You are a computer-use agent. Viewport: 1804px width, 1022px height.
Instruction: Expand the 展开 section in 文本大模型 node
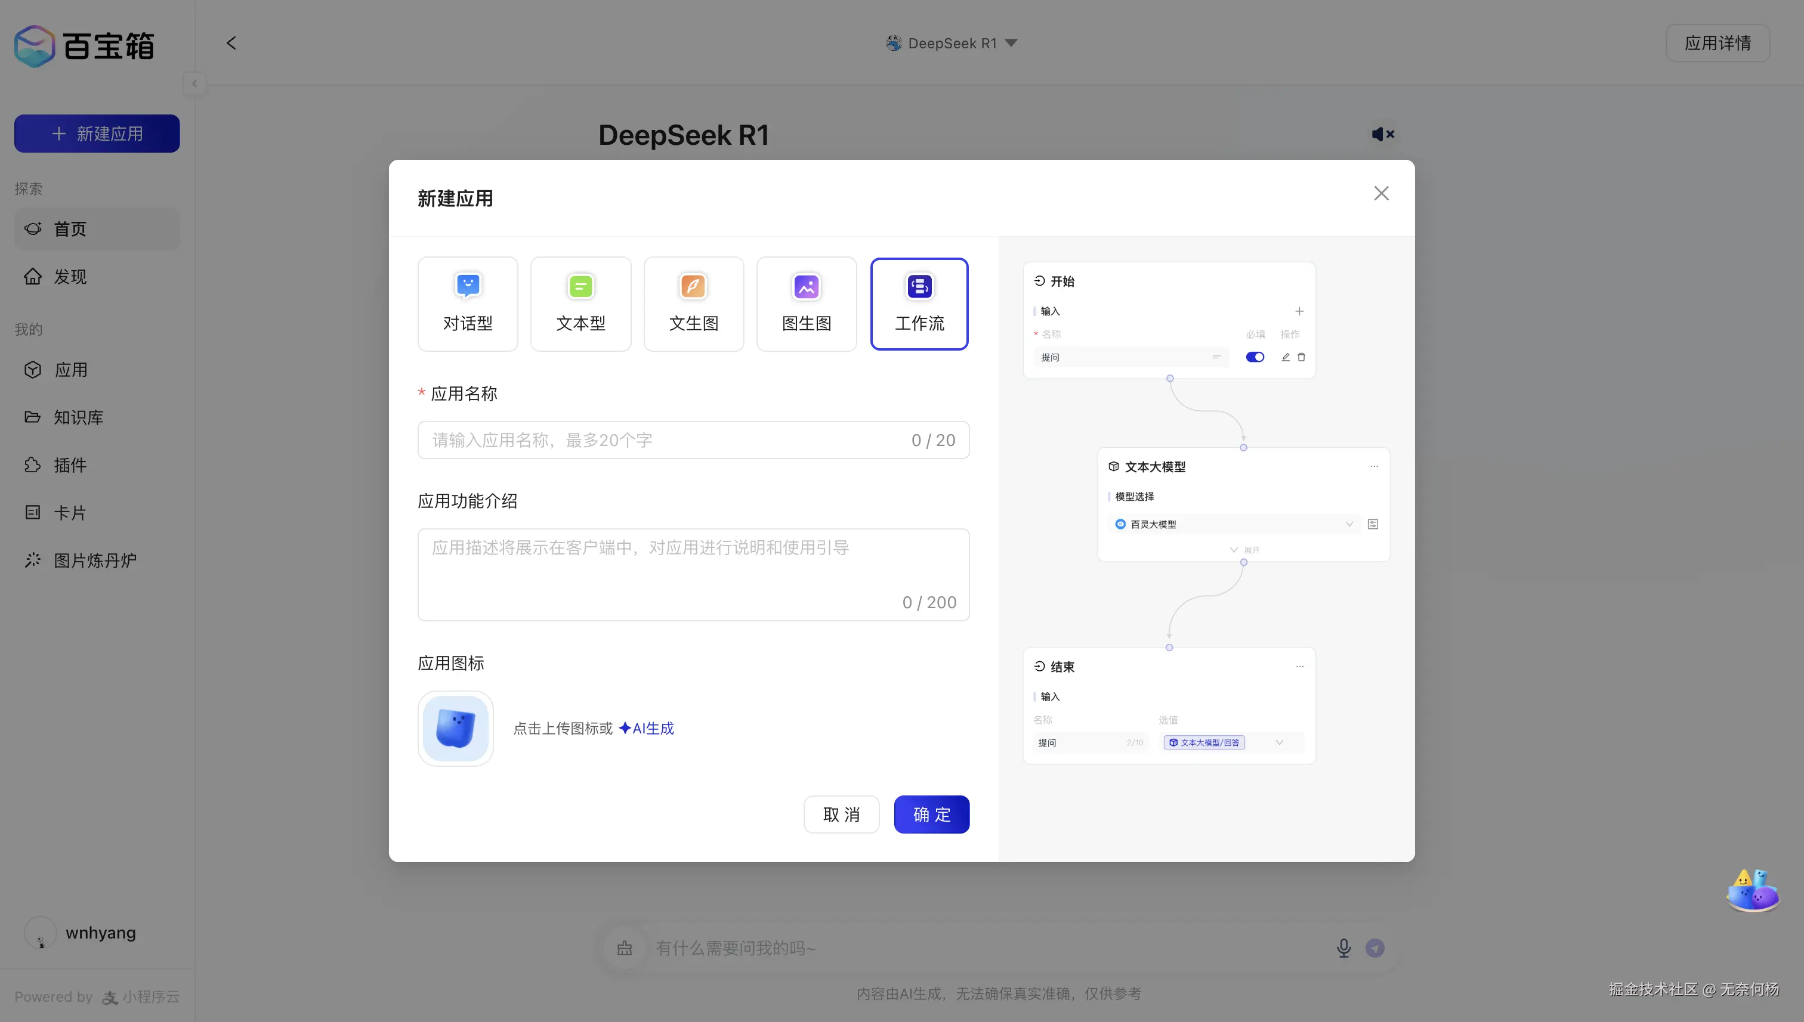pyautogui.click(x=1244, y=550)
